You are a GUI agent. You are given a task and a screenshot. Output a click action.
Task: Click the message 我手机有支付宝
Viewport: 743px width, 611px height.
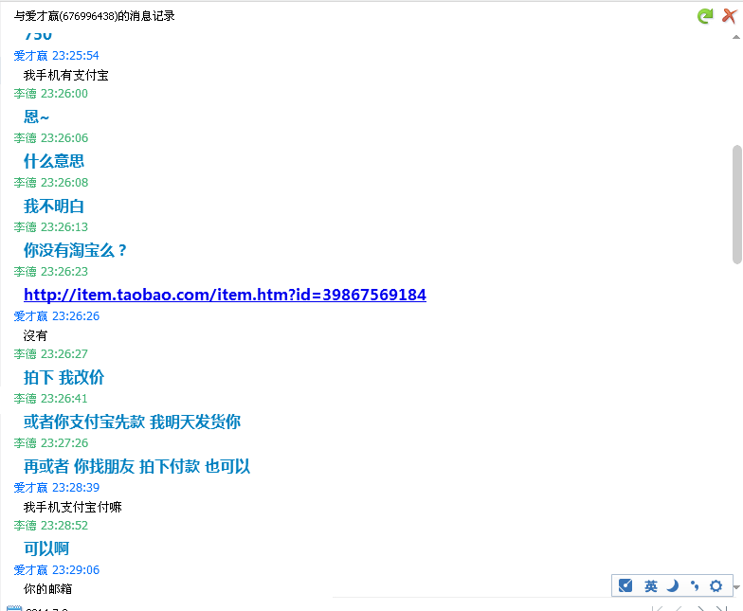(x=65, y=75)
